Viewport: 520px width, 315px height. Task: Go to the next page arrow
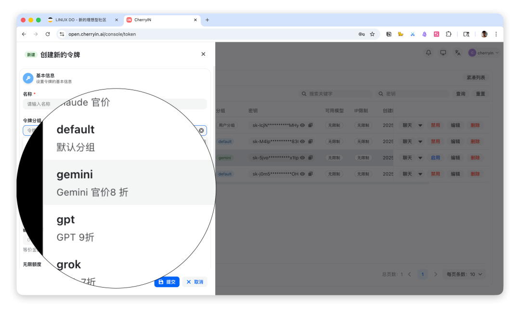pyautogui.click(x=436, y=274)
